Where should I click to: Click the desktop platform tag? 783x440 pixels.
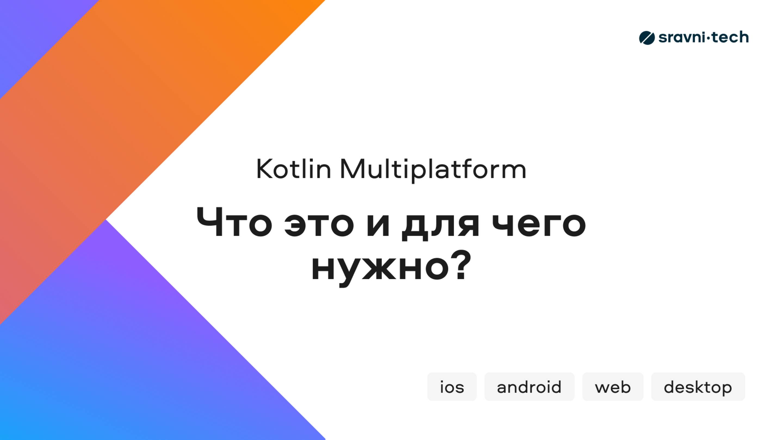click(x=697, y=386)
